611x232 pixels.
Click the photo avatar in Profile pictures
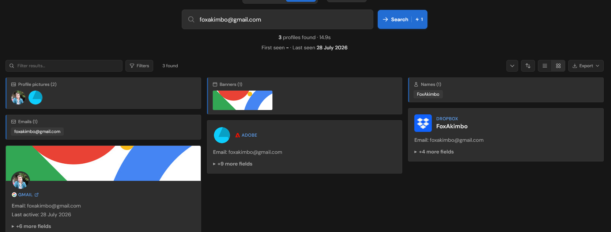(18, 98)
